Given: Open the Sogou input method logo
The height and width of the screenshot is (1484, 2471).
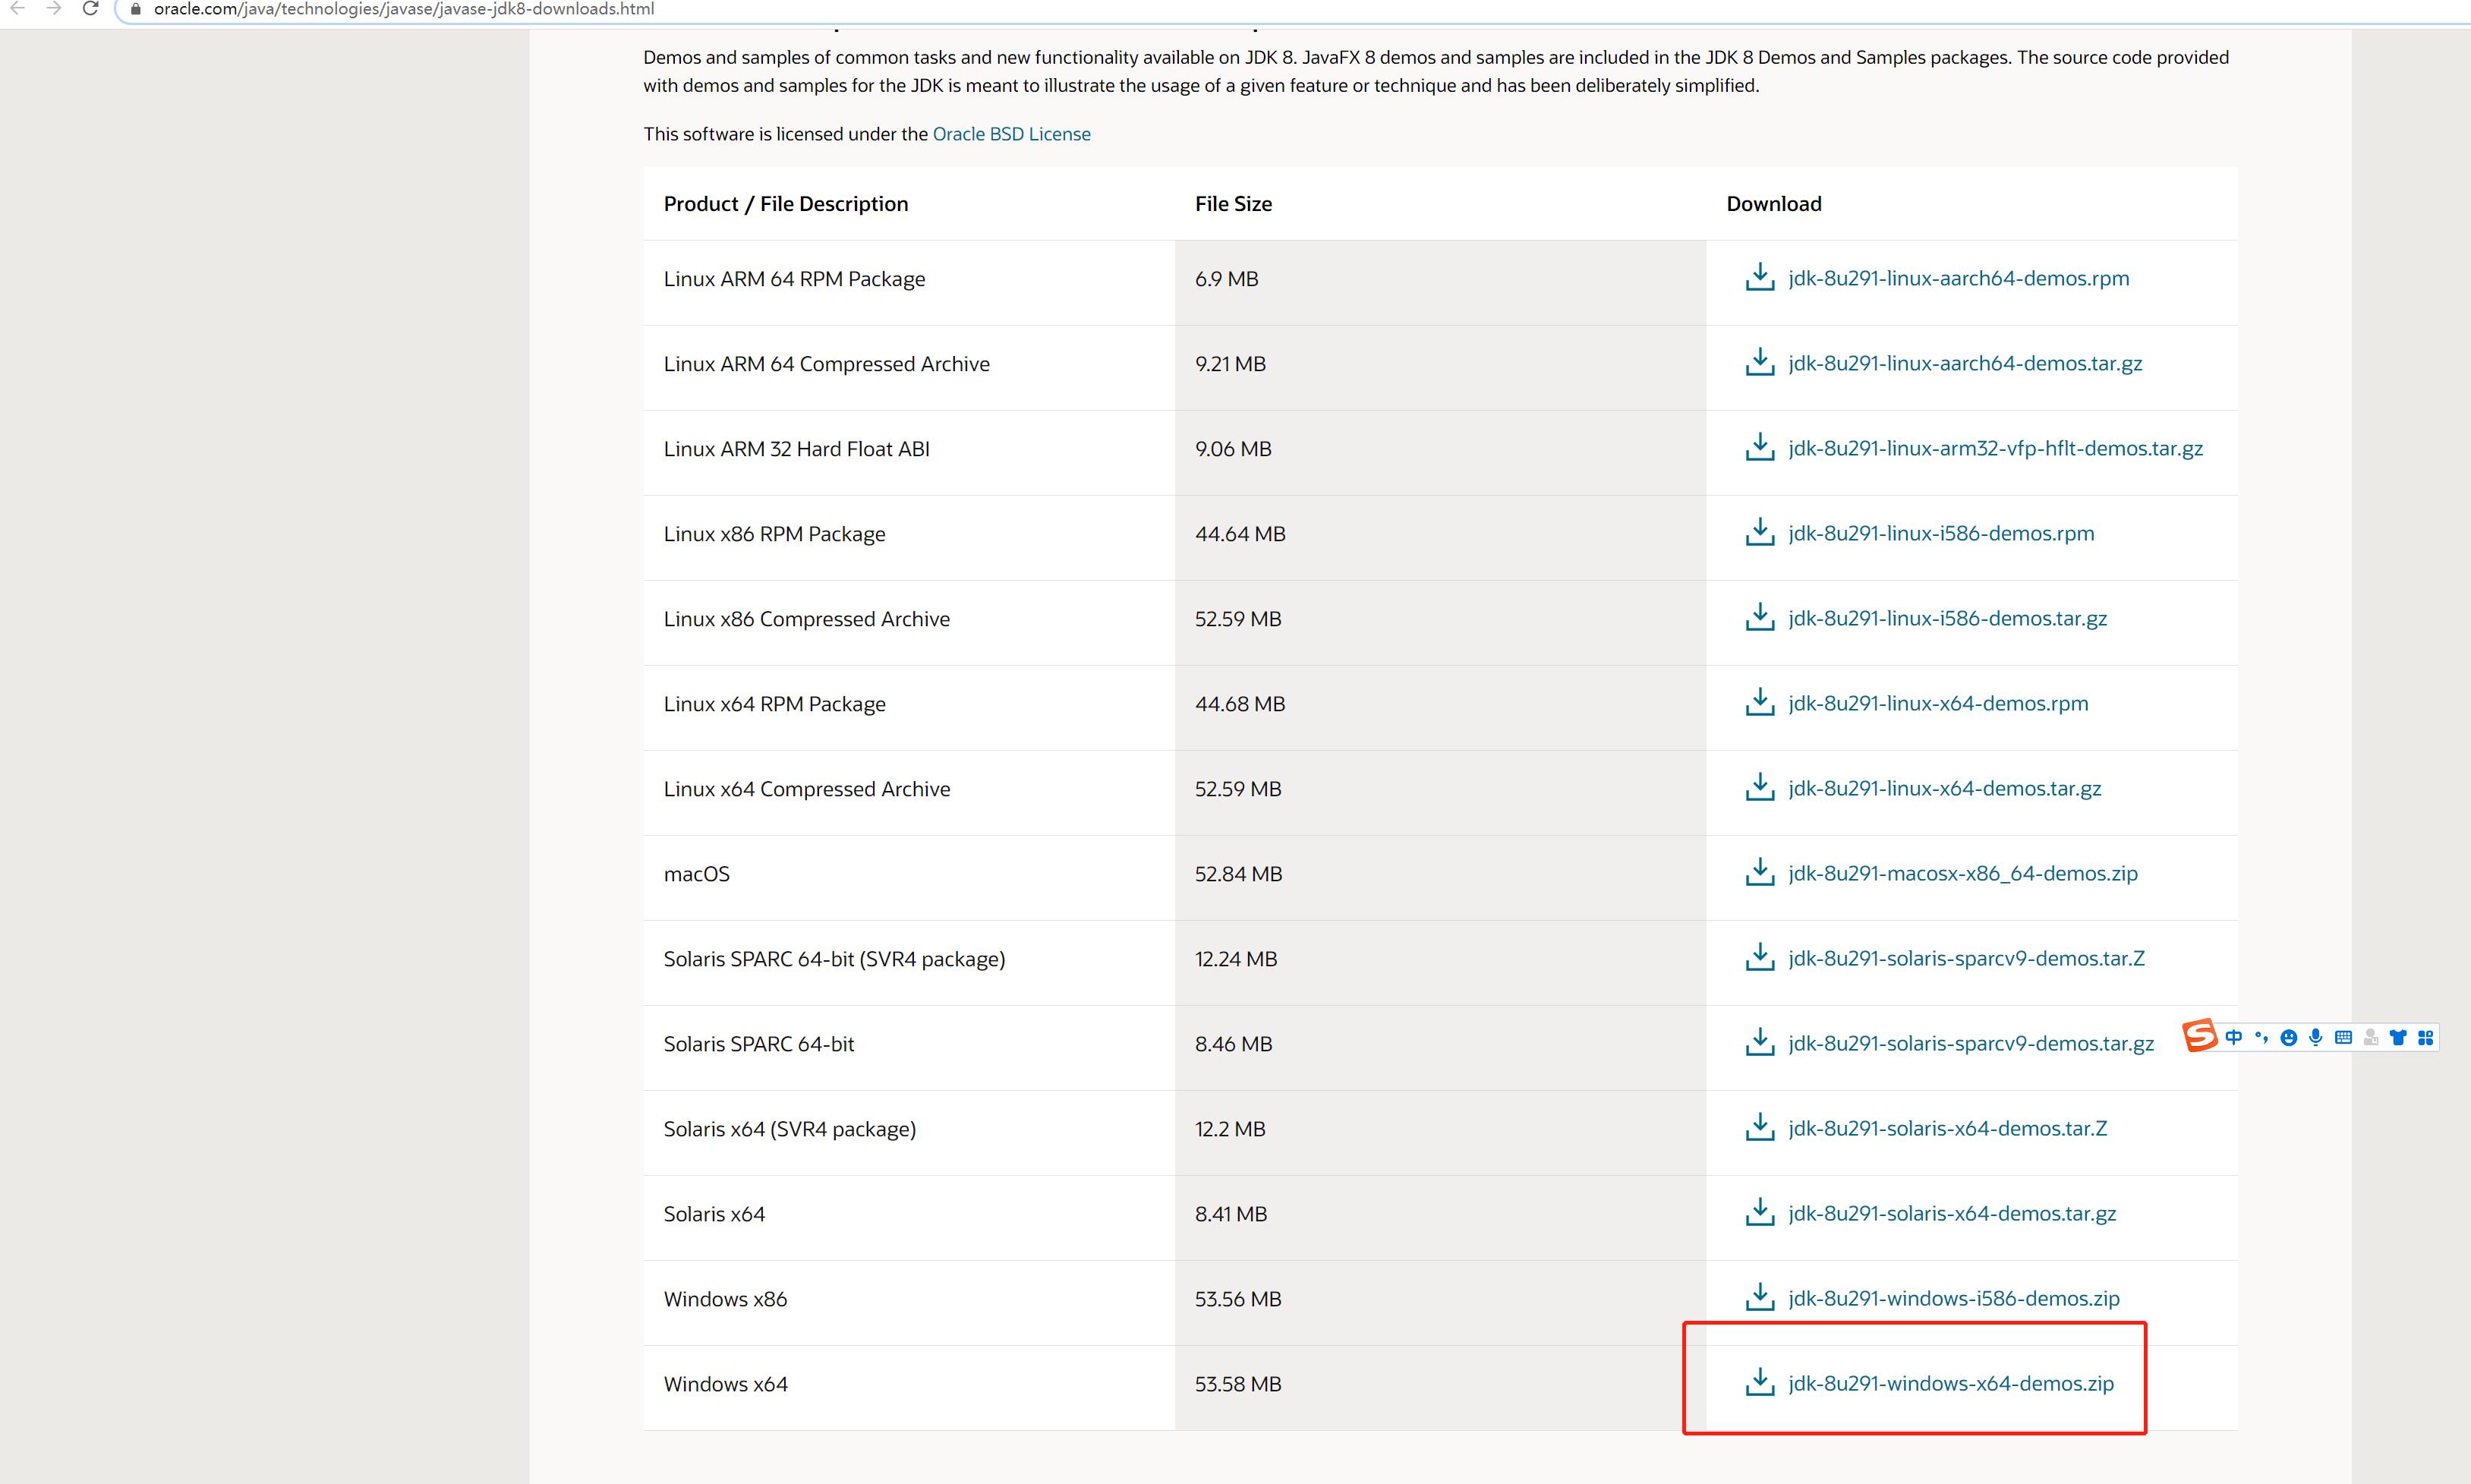Looking at the screenshot, I should pos(2199,1036).
